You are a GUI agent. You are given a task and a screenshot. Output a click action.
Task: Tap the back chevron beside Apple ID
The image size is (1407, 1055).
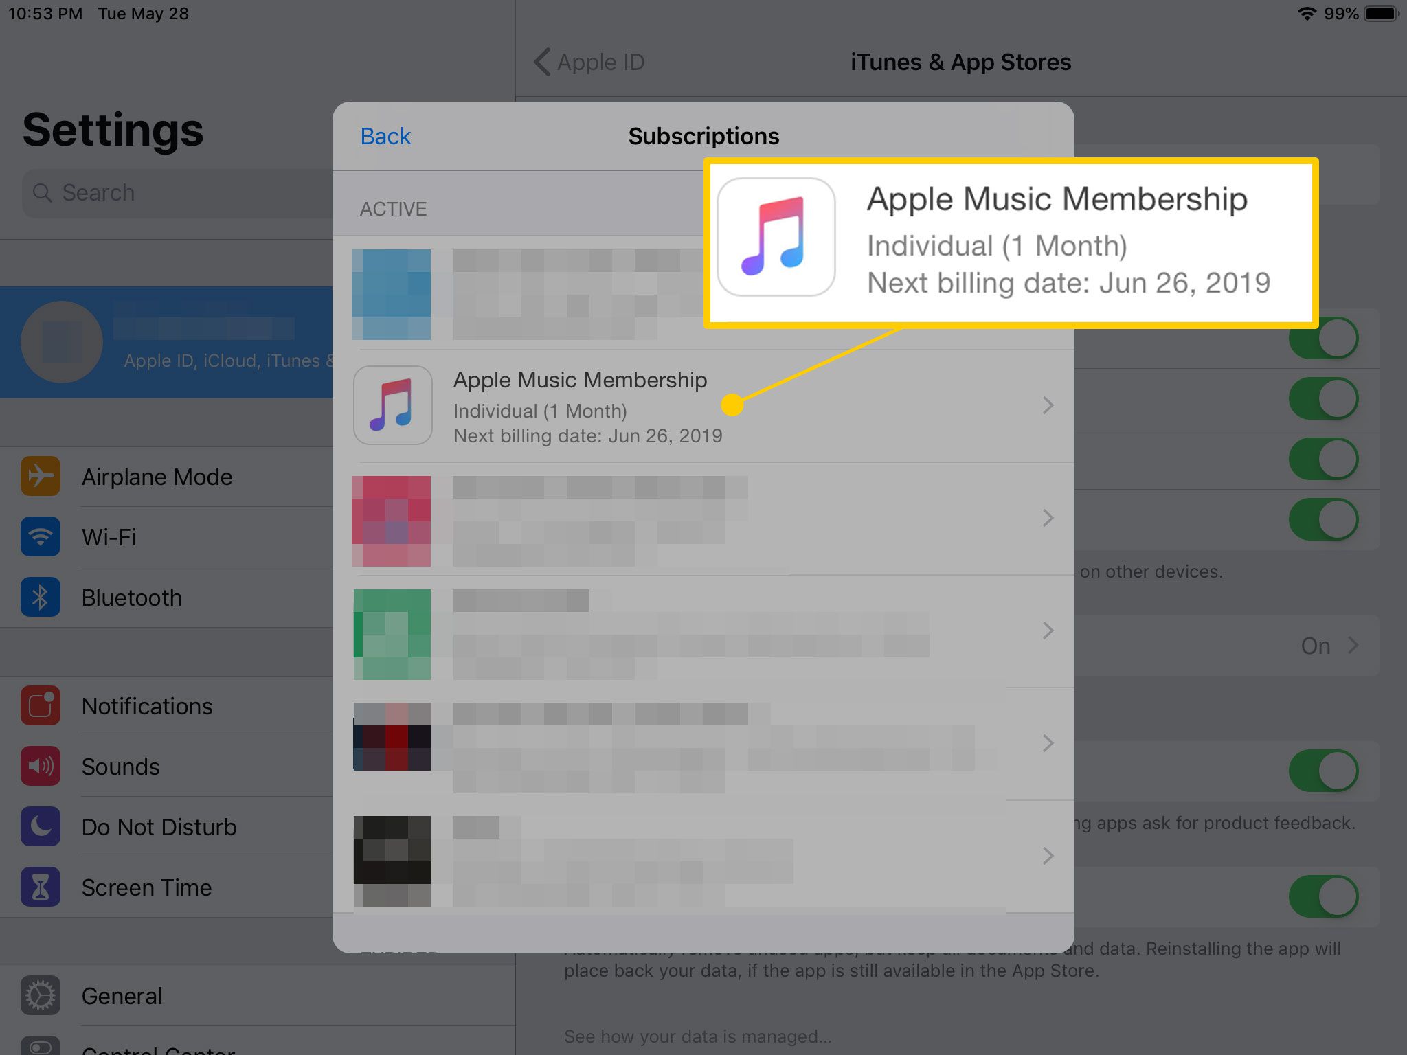pos(542,62)
